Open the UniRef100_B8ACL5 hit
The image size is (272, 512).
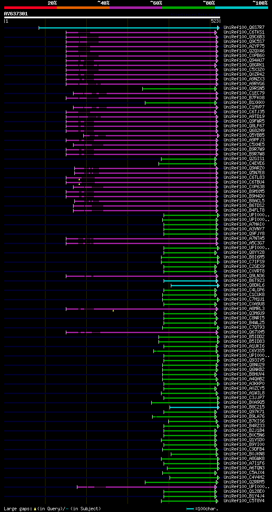pos(244,201)
